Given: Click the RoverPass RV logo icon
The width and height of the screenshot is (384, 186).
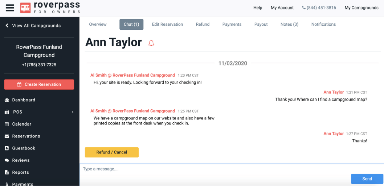Looking at the screenshot, I should click(25, 8).
